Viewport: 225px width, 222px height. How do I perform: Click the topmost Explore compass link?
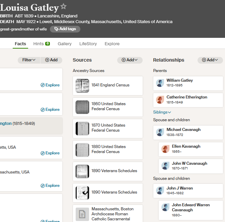click(x=50, y=85)
